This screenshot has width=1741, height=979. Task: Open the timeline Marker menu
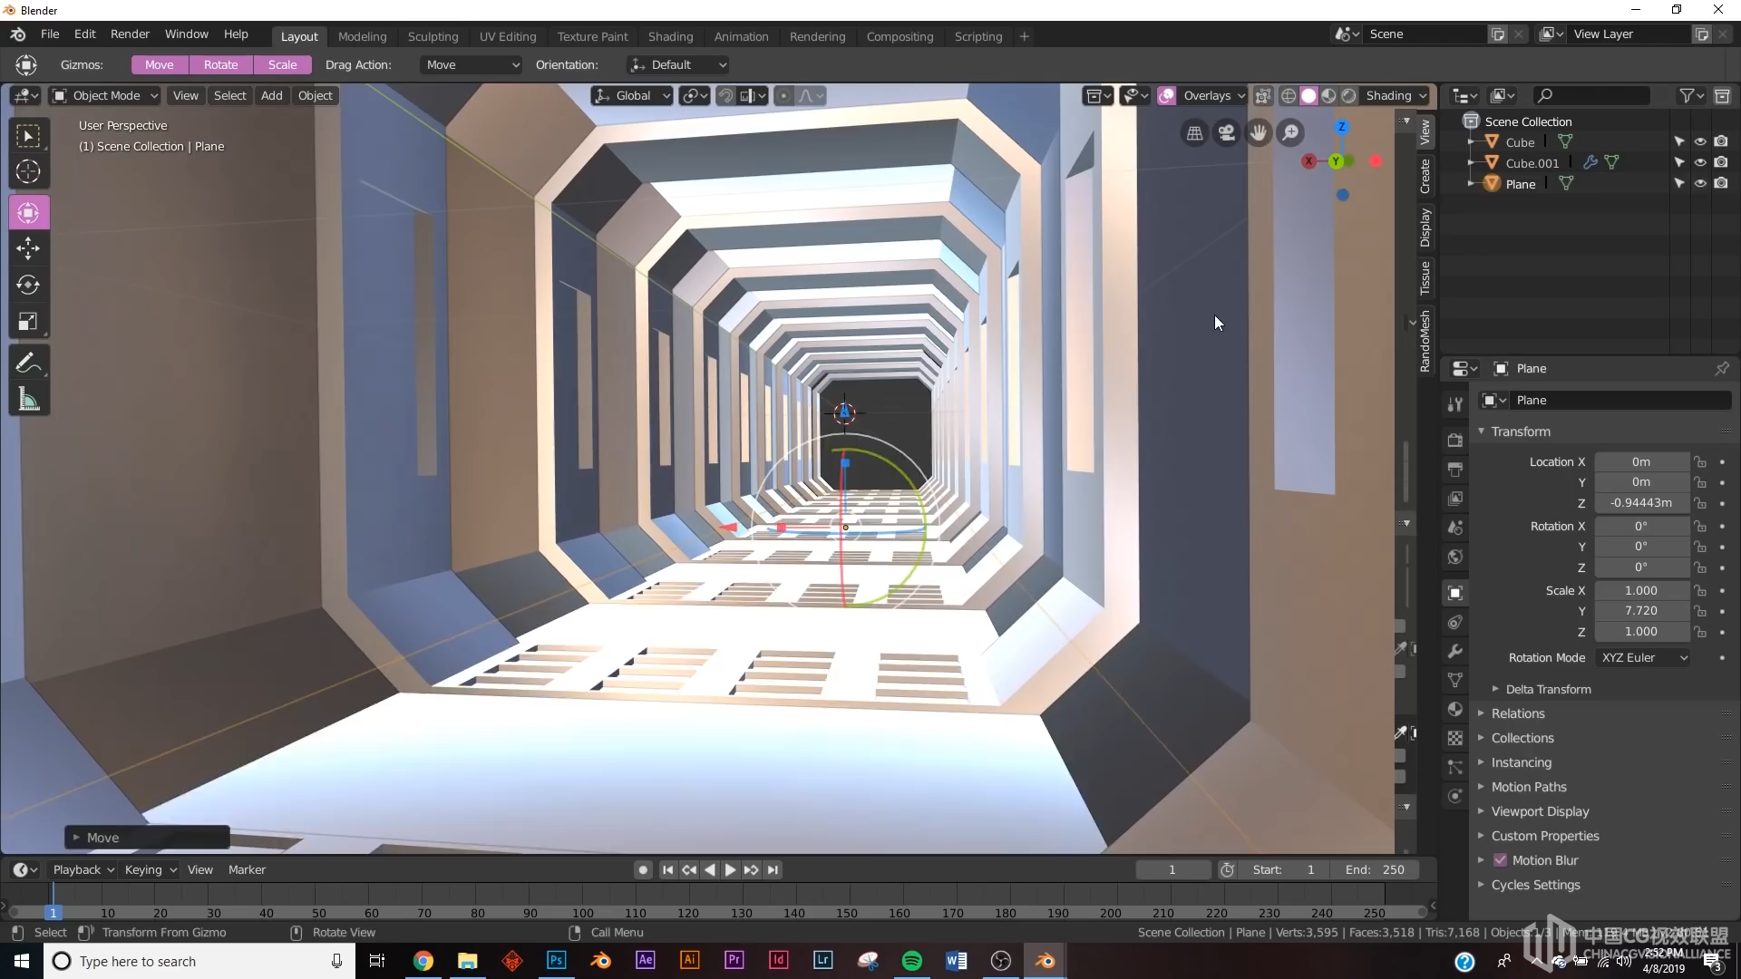(x=247, y=869)
